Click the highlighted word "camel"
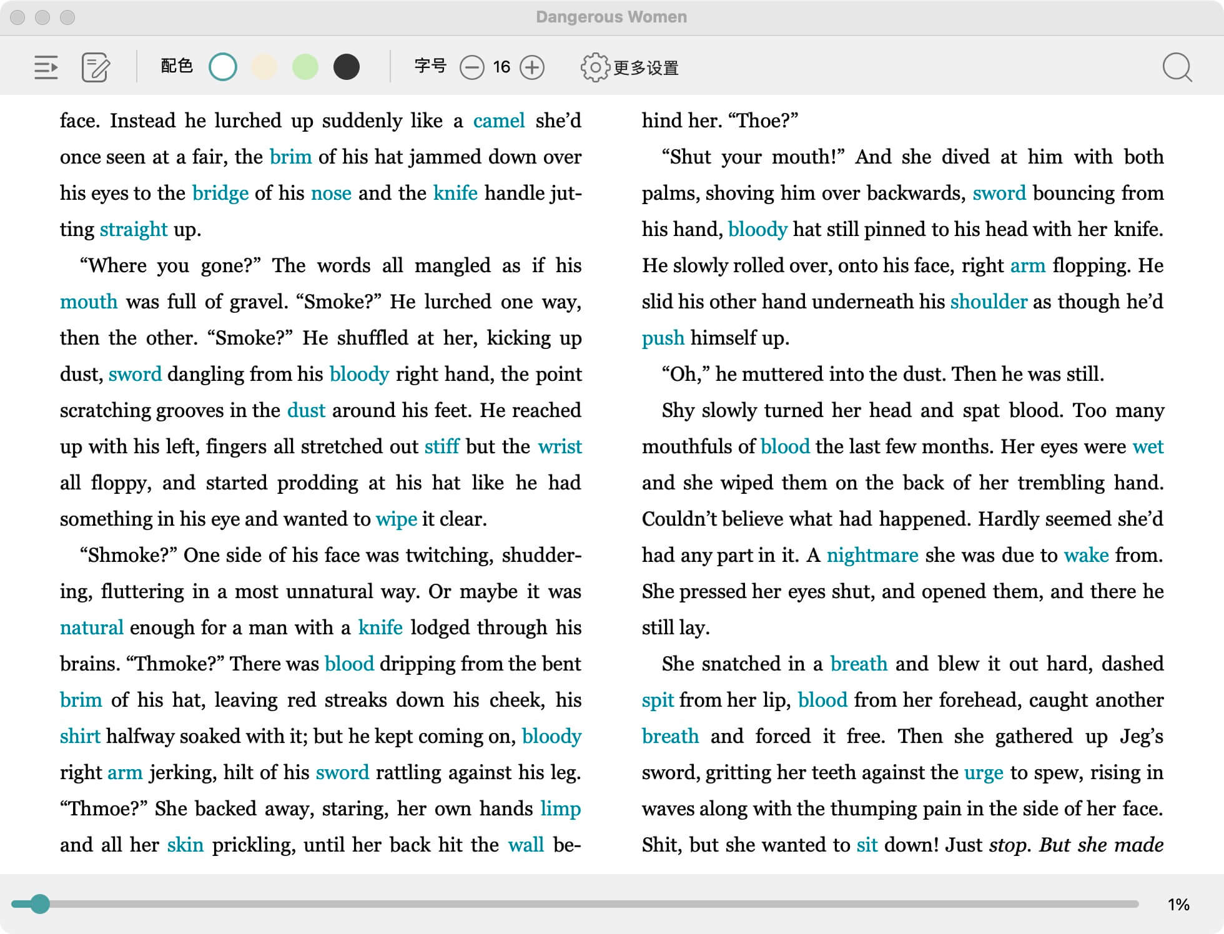1224x934 pixels. click(499, 120)
